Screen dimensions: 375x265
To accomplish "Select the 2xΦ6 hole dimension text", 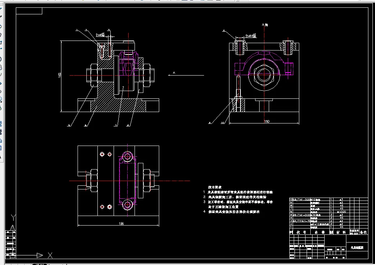I will click(100, 35).
